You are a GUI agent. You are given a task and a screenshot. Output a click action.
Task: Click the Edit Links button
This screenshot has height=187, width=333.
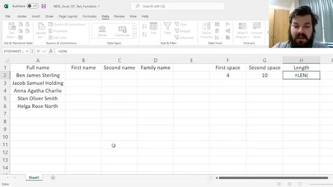(x=57, y=37)
